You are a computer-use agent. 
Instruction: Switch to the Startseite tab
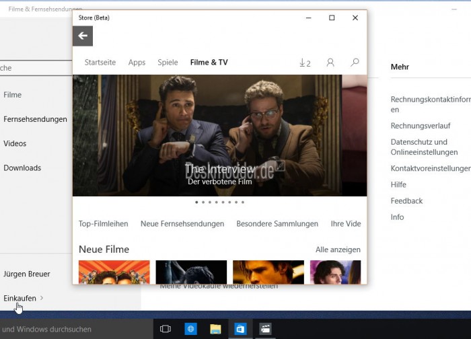pos(100,63)
